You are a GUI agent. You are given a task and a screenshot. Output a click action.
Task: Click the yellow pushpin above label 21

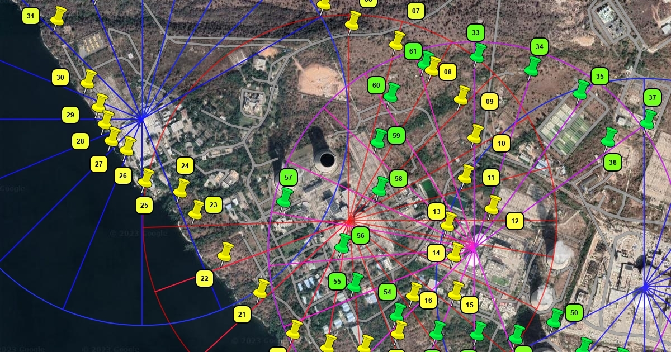[x=261, y=289]
